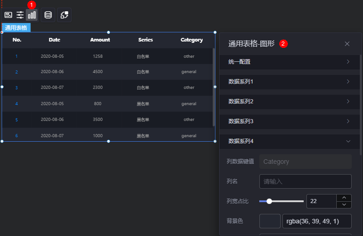
Task: Open the interaction link icon
Action: [x=64, y=15]
